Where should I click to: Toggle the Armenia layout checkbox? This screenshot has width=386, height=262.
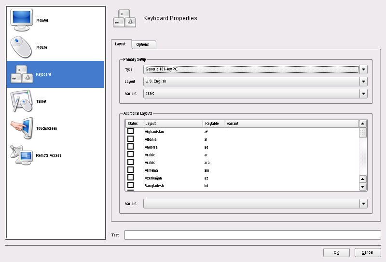[x=130, y=170]
